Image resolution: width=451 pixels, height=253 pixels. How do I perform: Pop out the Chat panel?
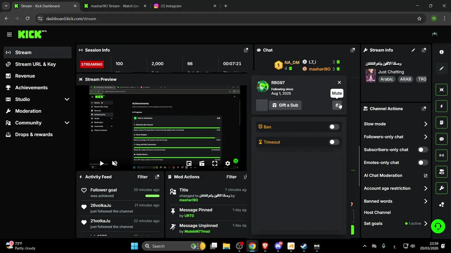(x=352, y=50)
